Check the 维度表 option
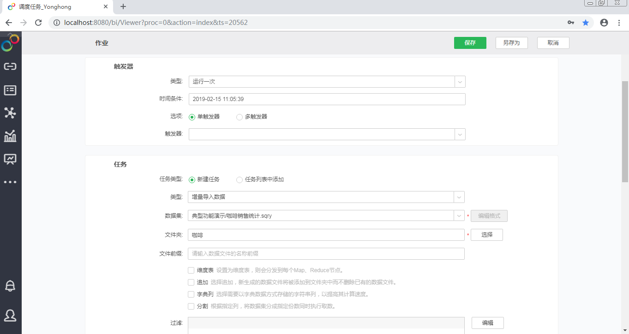This screenshot has height=334, width=629. pos(191,270)
